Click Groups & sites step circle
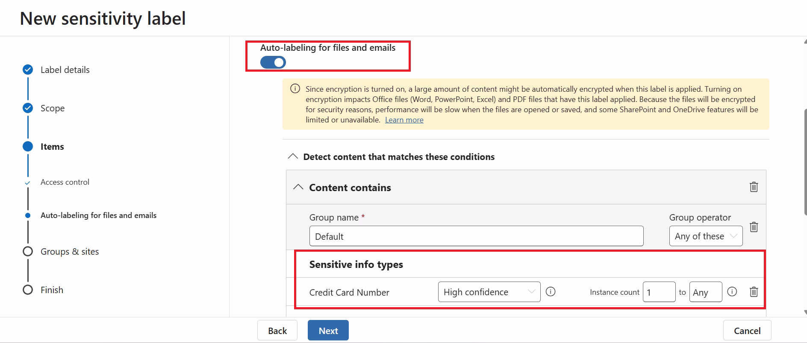 tap(28, 251)
